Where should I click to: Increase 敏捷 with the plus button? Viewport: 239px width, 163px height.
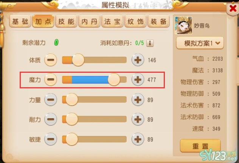pos(138,139)
